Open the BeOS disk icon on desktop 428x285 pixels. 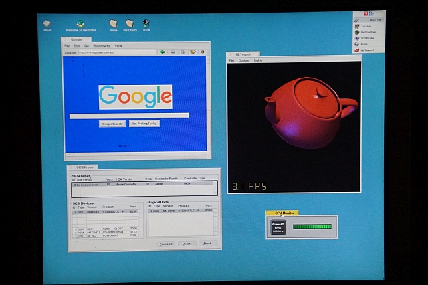(47, 24)
